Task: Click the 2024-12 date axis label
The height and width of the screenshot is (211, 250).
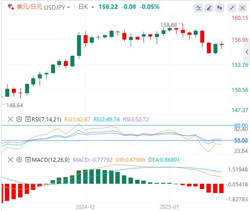Action: tap(85, 207)
